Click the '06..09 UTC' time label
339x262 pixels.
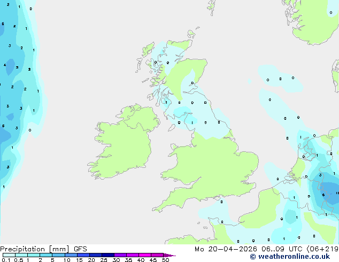point(281,249)
